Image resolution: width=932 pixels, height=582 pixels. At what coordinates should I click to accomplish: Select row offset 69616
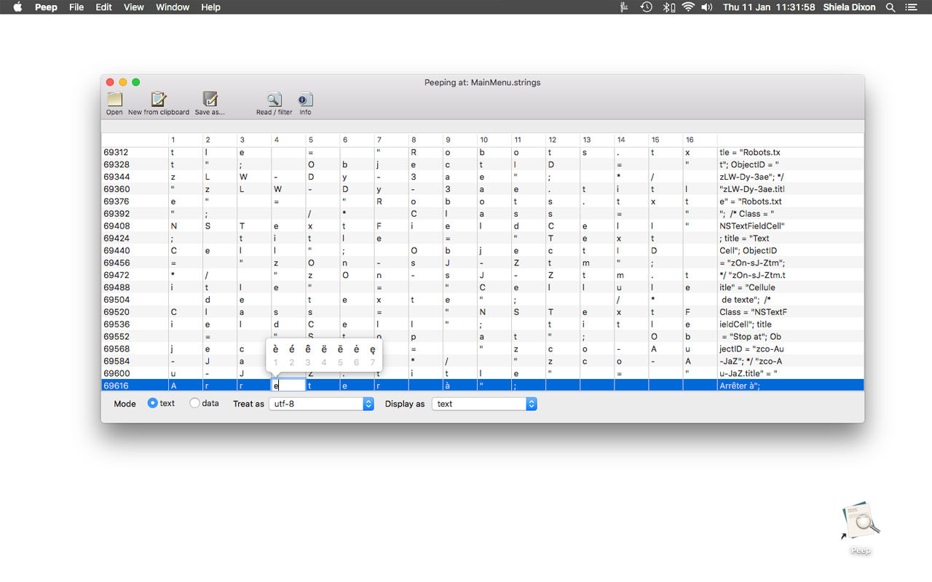click(116, 386)
